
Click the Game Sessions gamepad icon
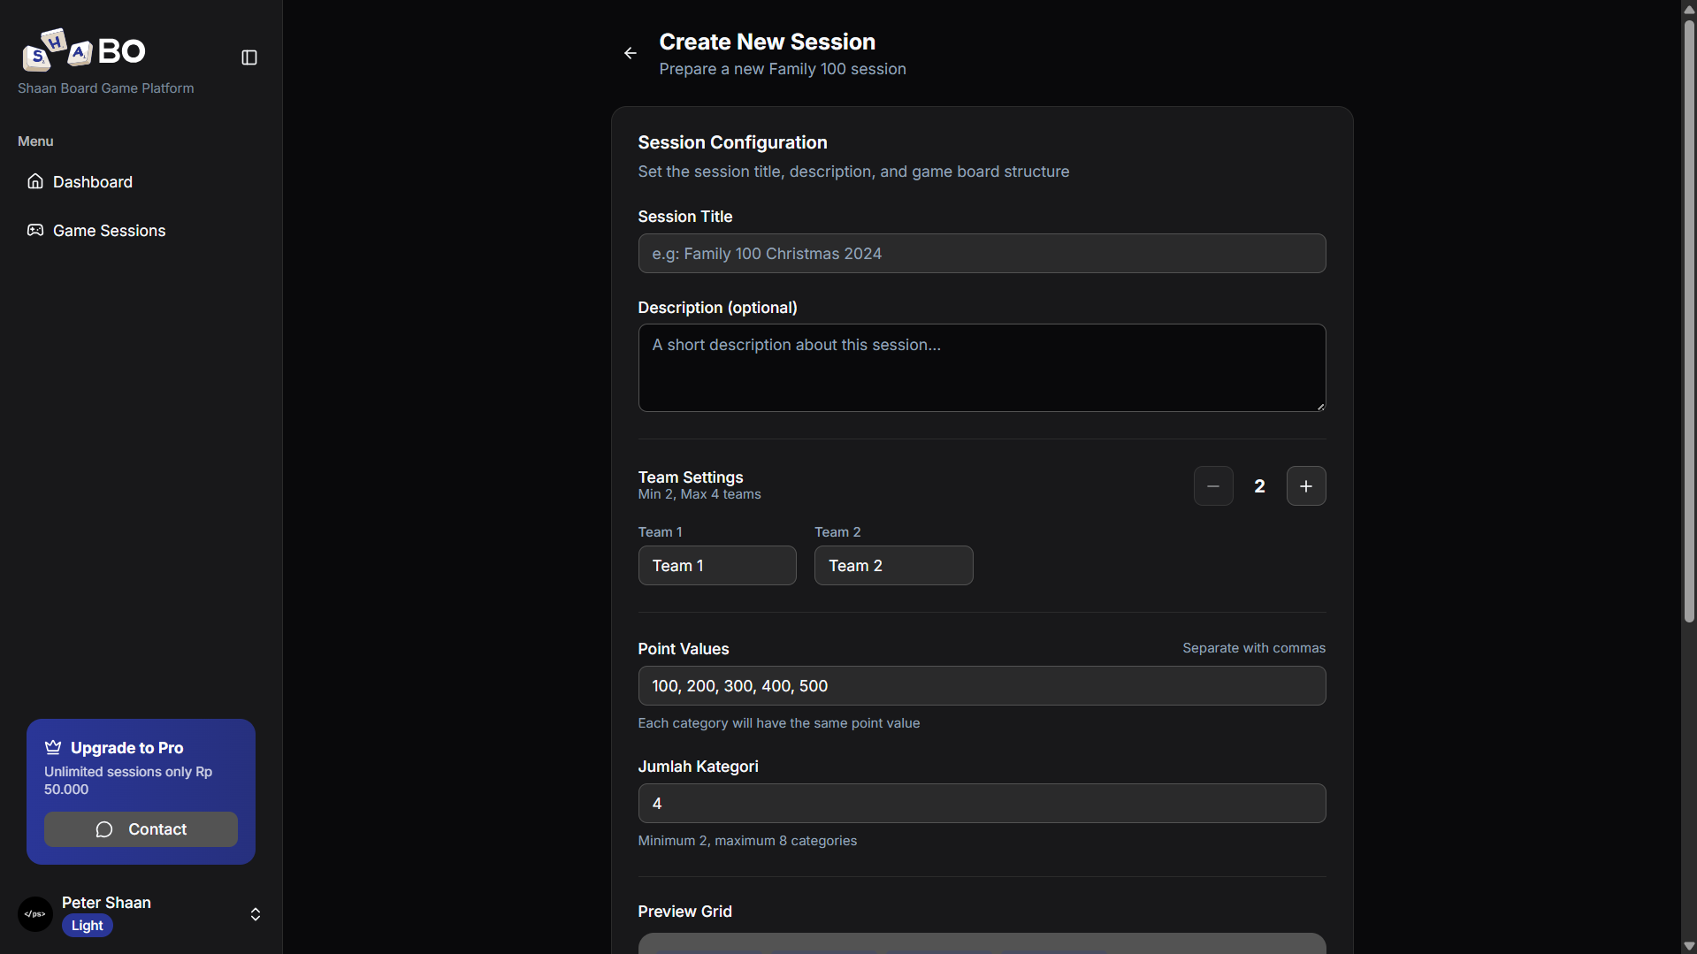point(35,230)
